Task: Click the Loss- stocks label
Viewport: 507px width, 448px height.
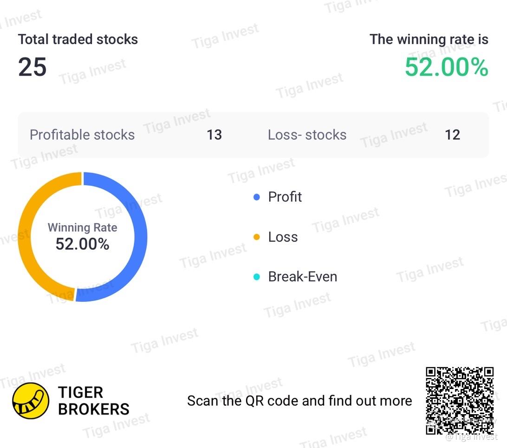Action: tap(307, 135)
